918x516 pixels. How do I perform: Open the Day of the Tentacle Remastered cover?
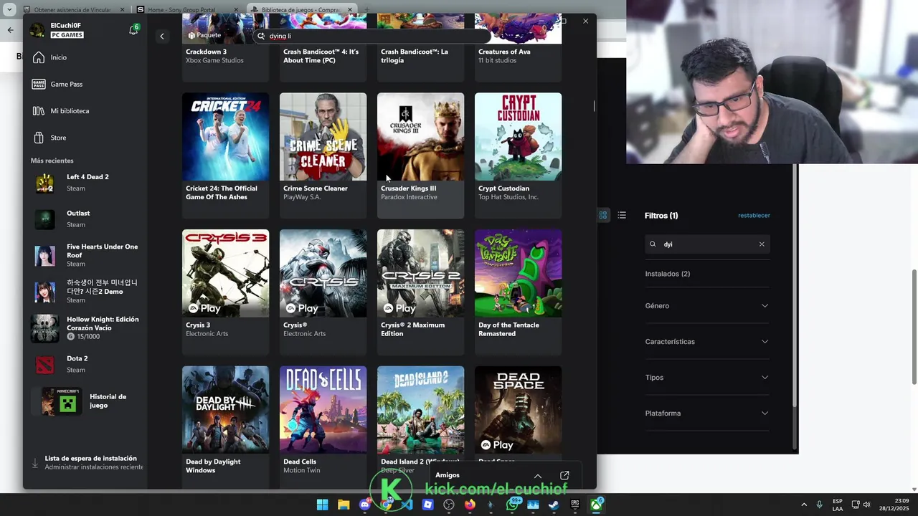coord(518,273)
